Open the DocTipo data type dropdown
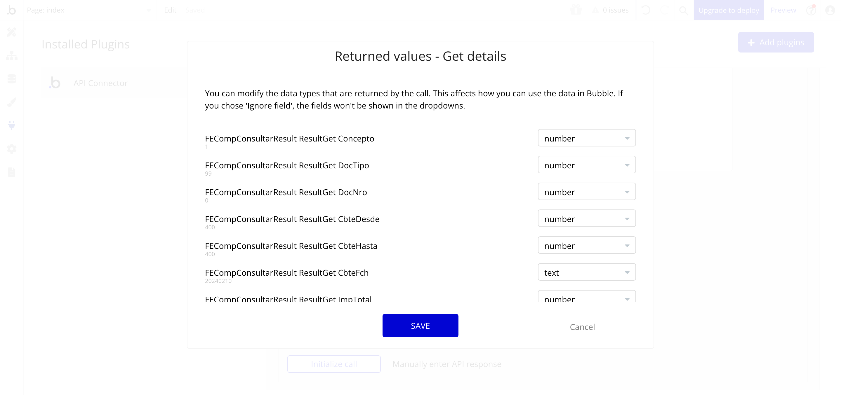Viewport: 841px width, 395px height. point(587,165)
